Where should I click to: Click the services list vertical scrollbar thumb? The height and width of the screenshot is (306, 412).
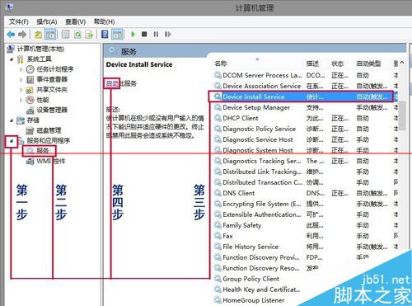[402, 115]
